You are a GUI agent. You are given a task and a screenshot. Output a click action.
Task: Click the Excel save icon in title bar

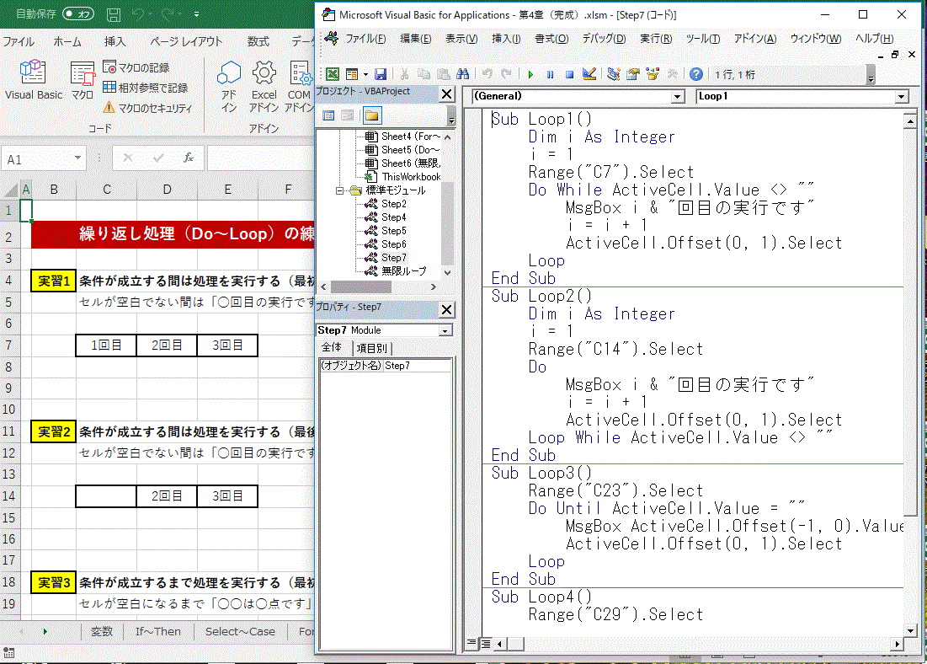[x=115, y=14]
